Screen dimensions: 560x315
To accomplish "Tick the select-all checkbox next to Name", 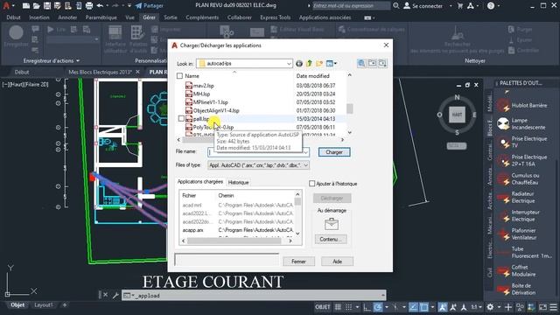I will pos(179,76).
